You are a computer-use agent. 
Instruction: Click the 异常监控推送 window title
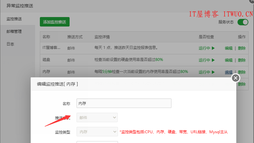click(x=20, y=6)
